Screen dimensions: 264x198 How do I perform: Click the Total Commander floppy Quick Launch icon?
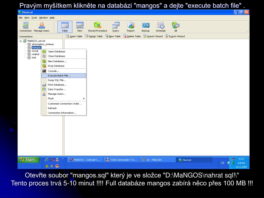tap(57, 160)
